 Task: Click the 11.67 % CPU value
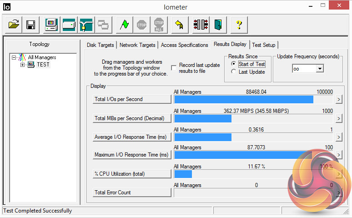point(256,167)
